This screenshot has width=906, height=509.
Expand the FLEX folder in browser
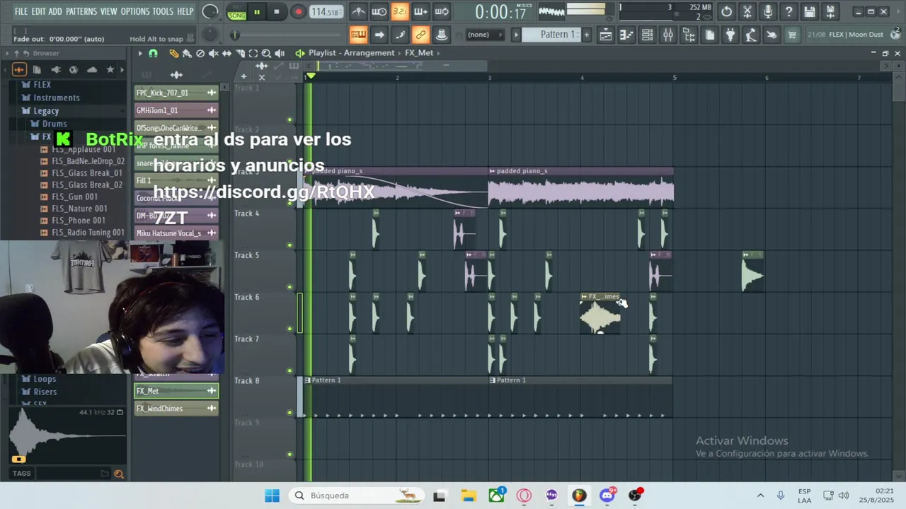coord(42,85)
